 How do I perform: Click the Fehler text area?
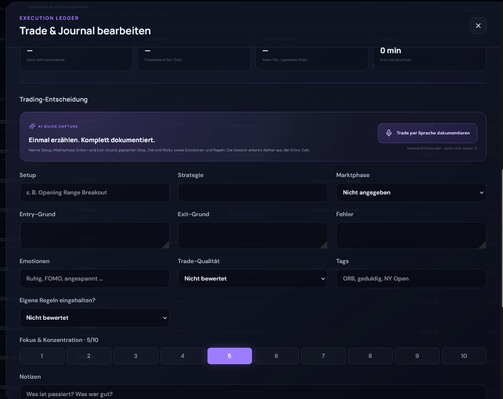pos(411,236)
